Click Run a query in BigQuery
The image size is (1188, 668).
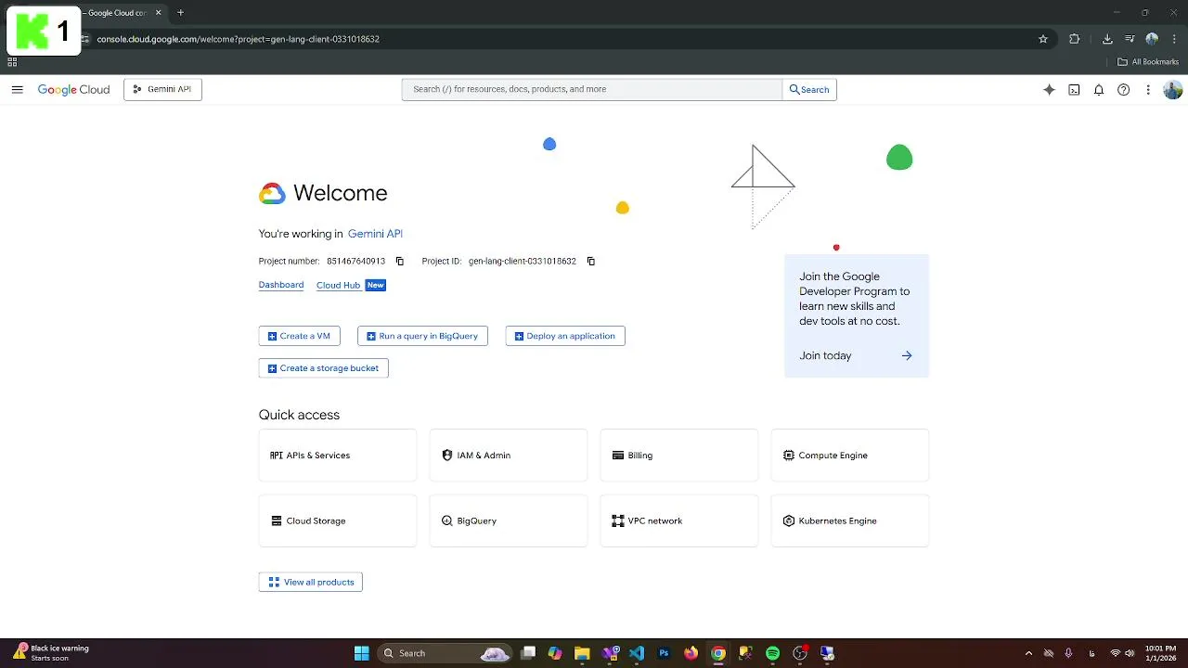(422, 336)
